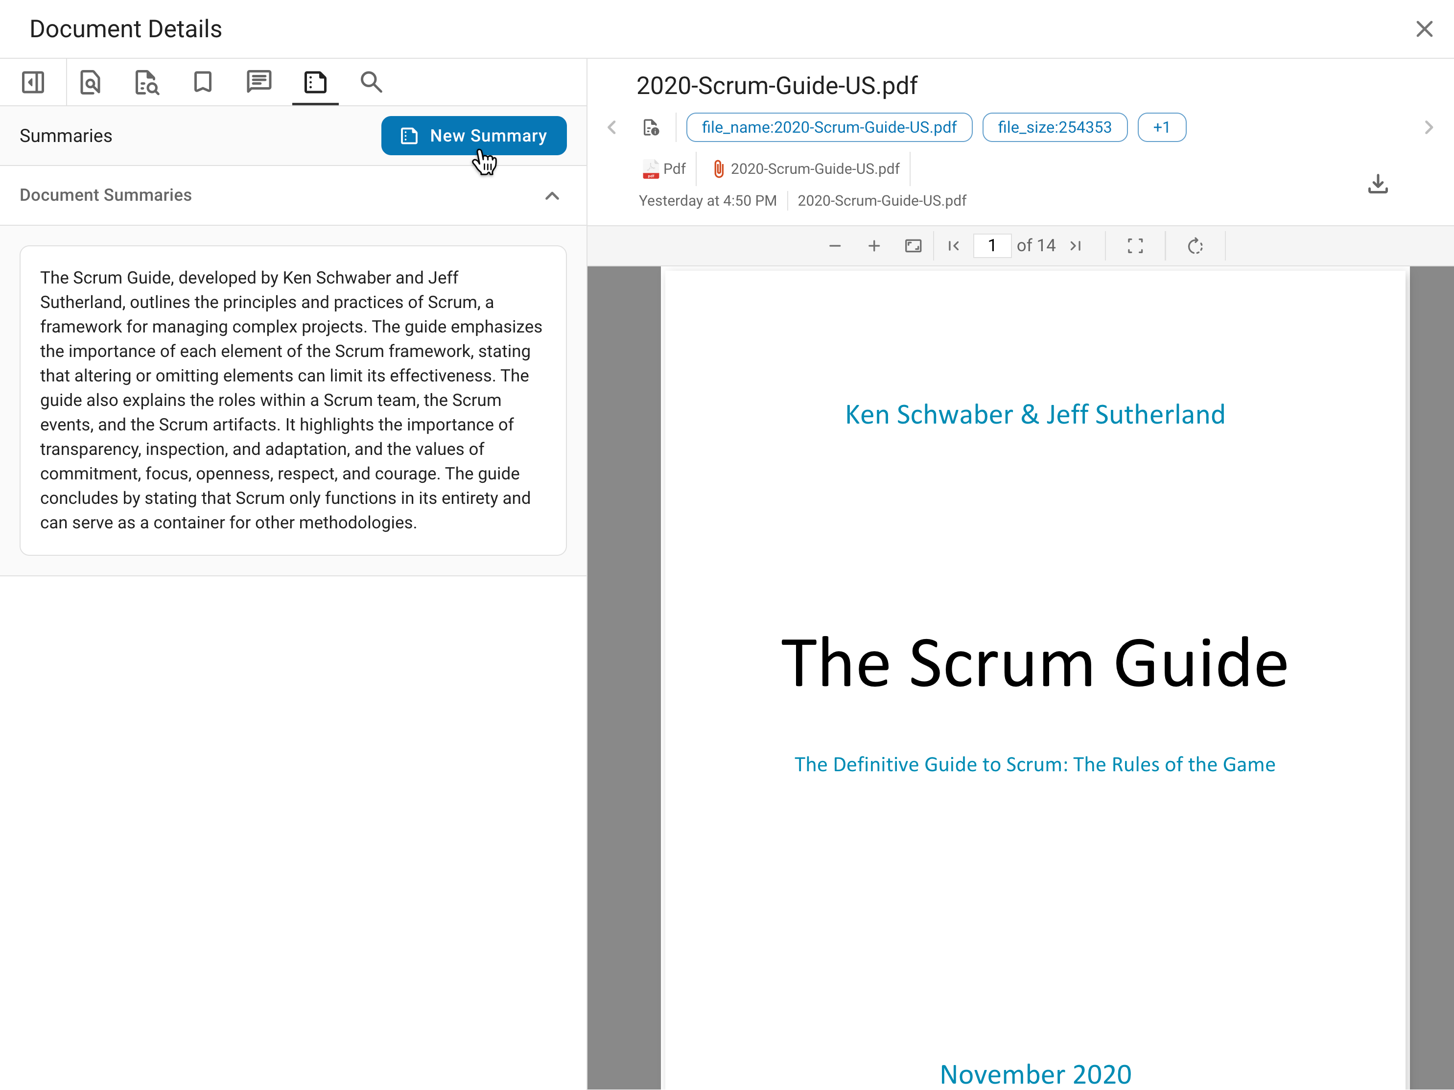Click the document info icon

(x=651, y=127)
